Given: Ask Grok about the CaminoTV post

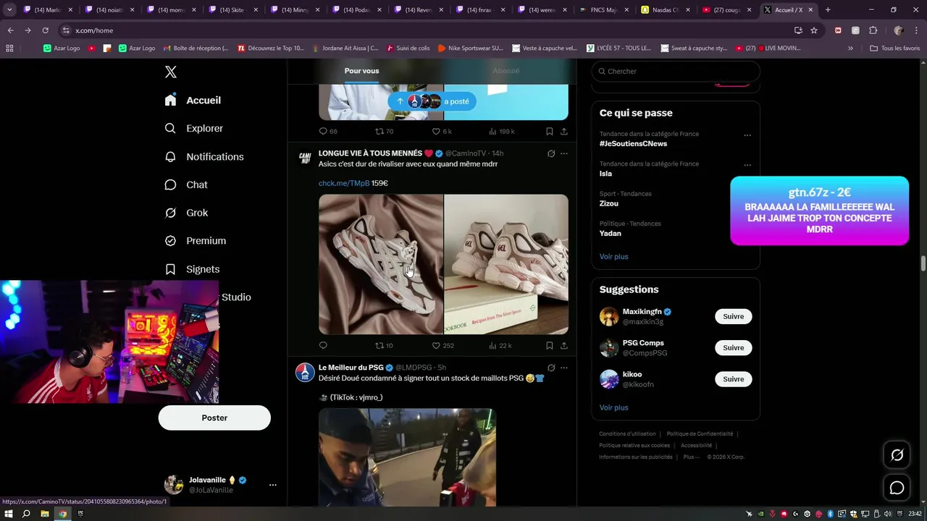Looking at the screenshot, I should click(x=551, y=153).
